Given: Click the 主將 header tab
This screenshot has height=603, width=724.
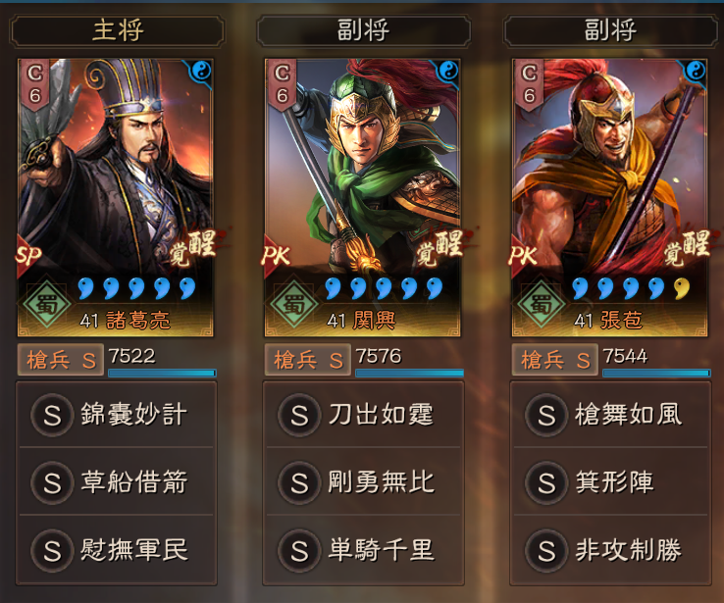Looking at the screenshot, I should 118,30.
